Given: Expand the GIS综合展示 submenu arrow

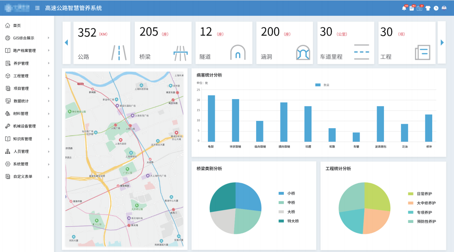Looking at the screenshot, I should pos(48,38).
